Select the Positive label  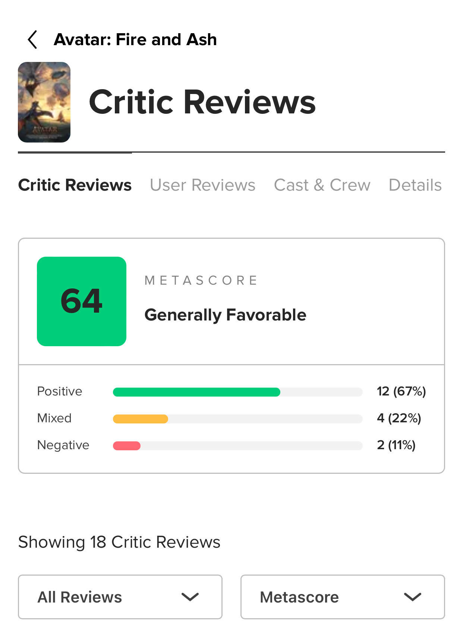tap(60, 391)
